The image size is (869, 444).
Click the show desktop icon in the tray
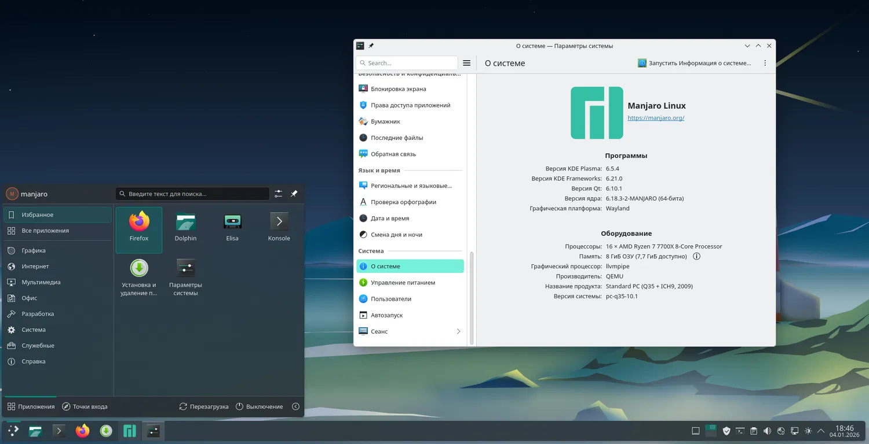coord(696,431)
